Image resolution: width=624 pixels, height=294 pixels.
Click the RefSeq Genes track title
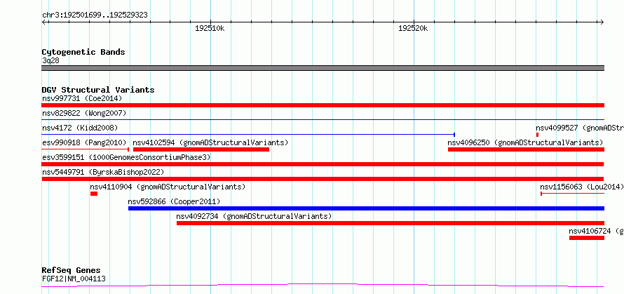tap(71, 271)
